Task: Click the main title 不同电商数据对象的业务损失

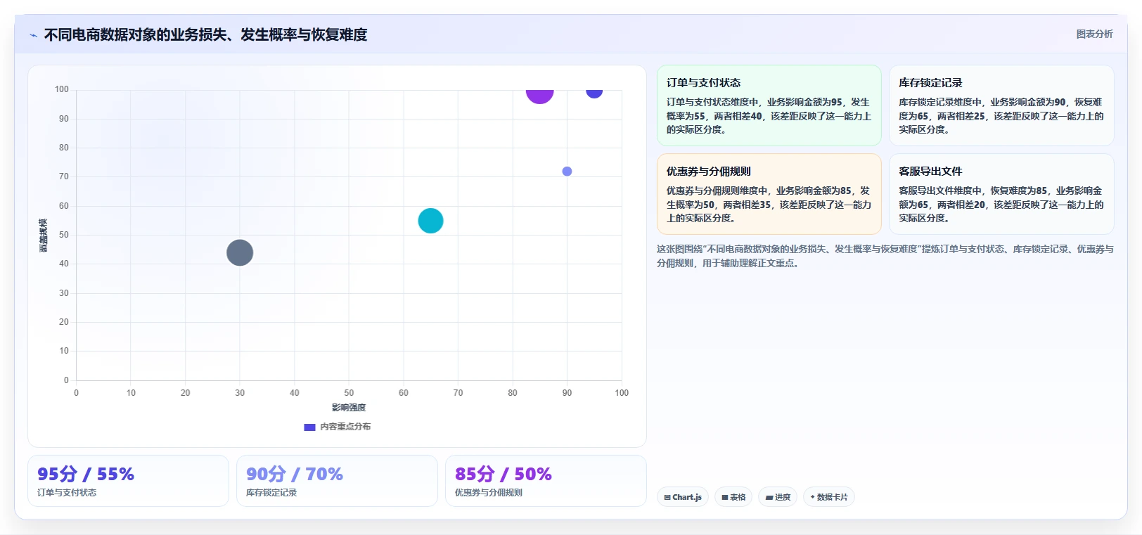Action: pyautogui.click(x=205, y=34)
